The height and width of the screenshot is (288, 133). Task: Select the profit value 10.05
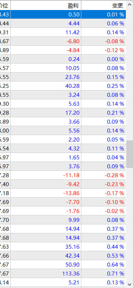coord(72,68)
